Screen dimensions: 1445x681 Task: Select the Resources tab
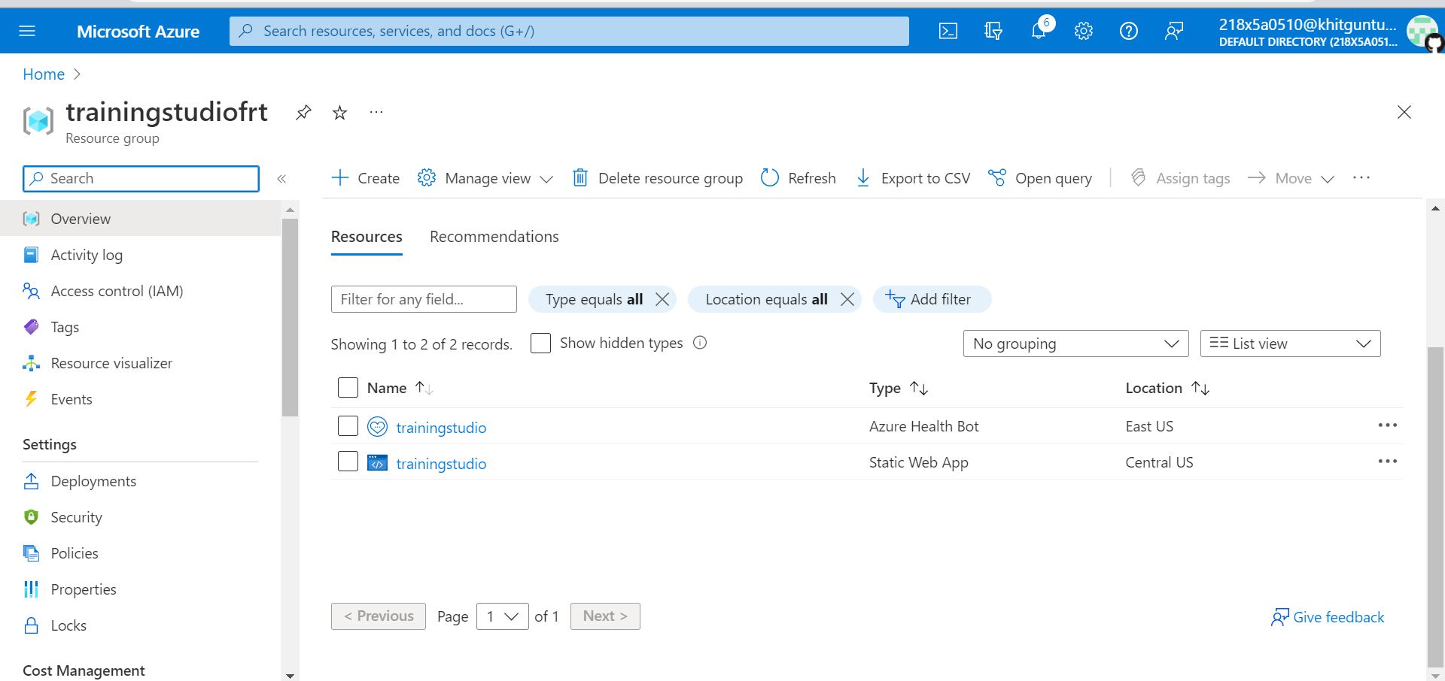click(x=367, y=237)
